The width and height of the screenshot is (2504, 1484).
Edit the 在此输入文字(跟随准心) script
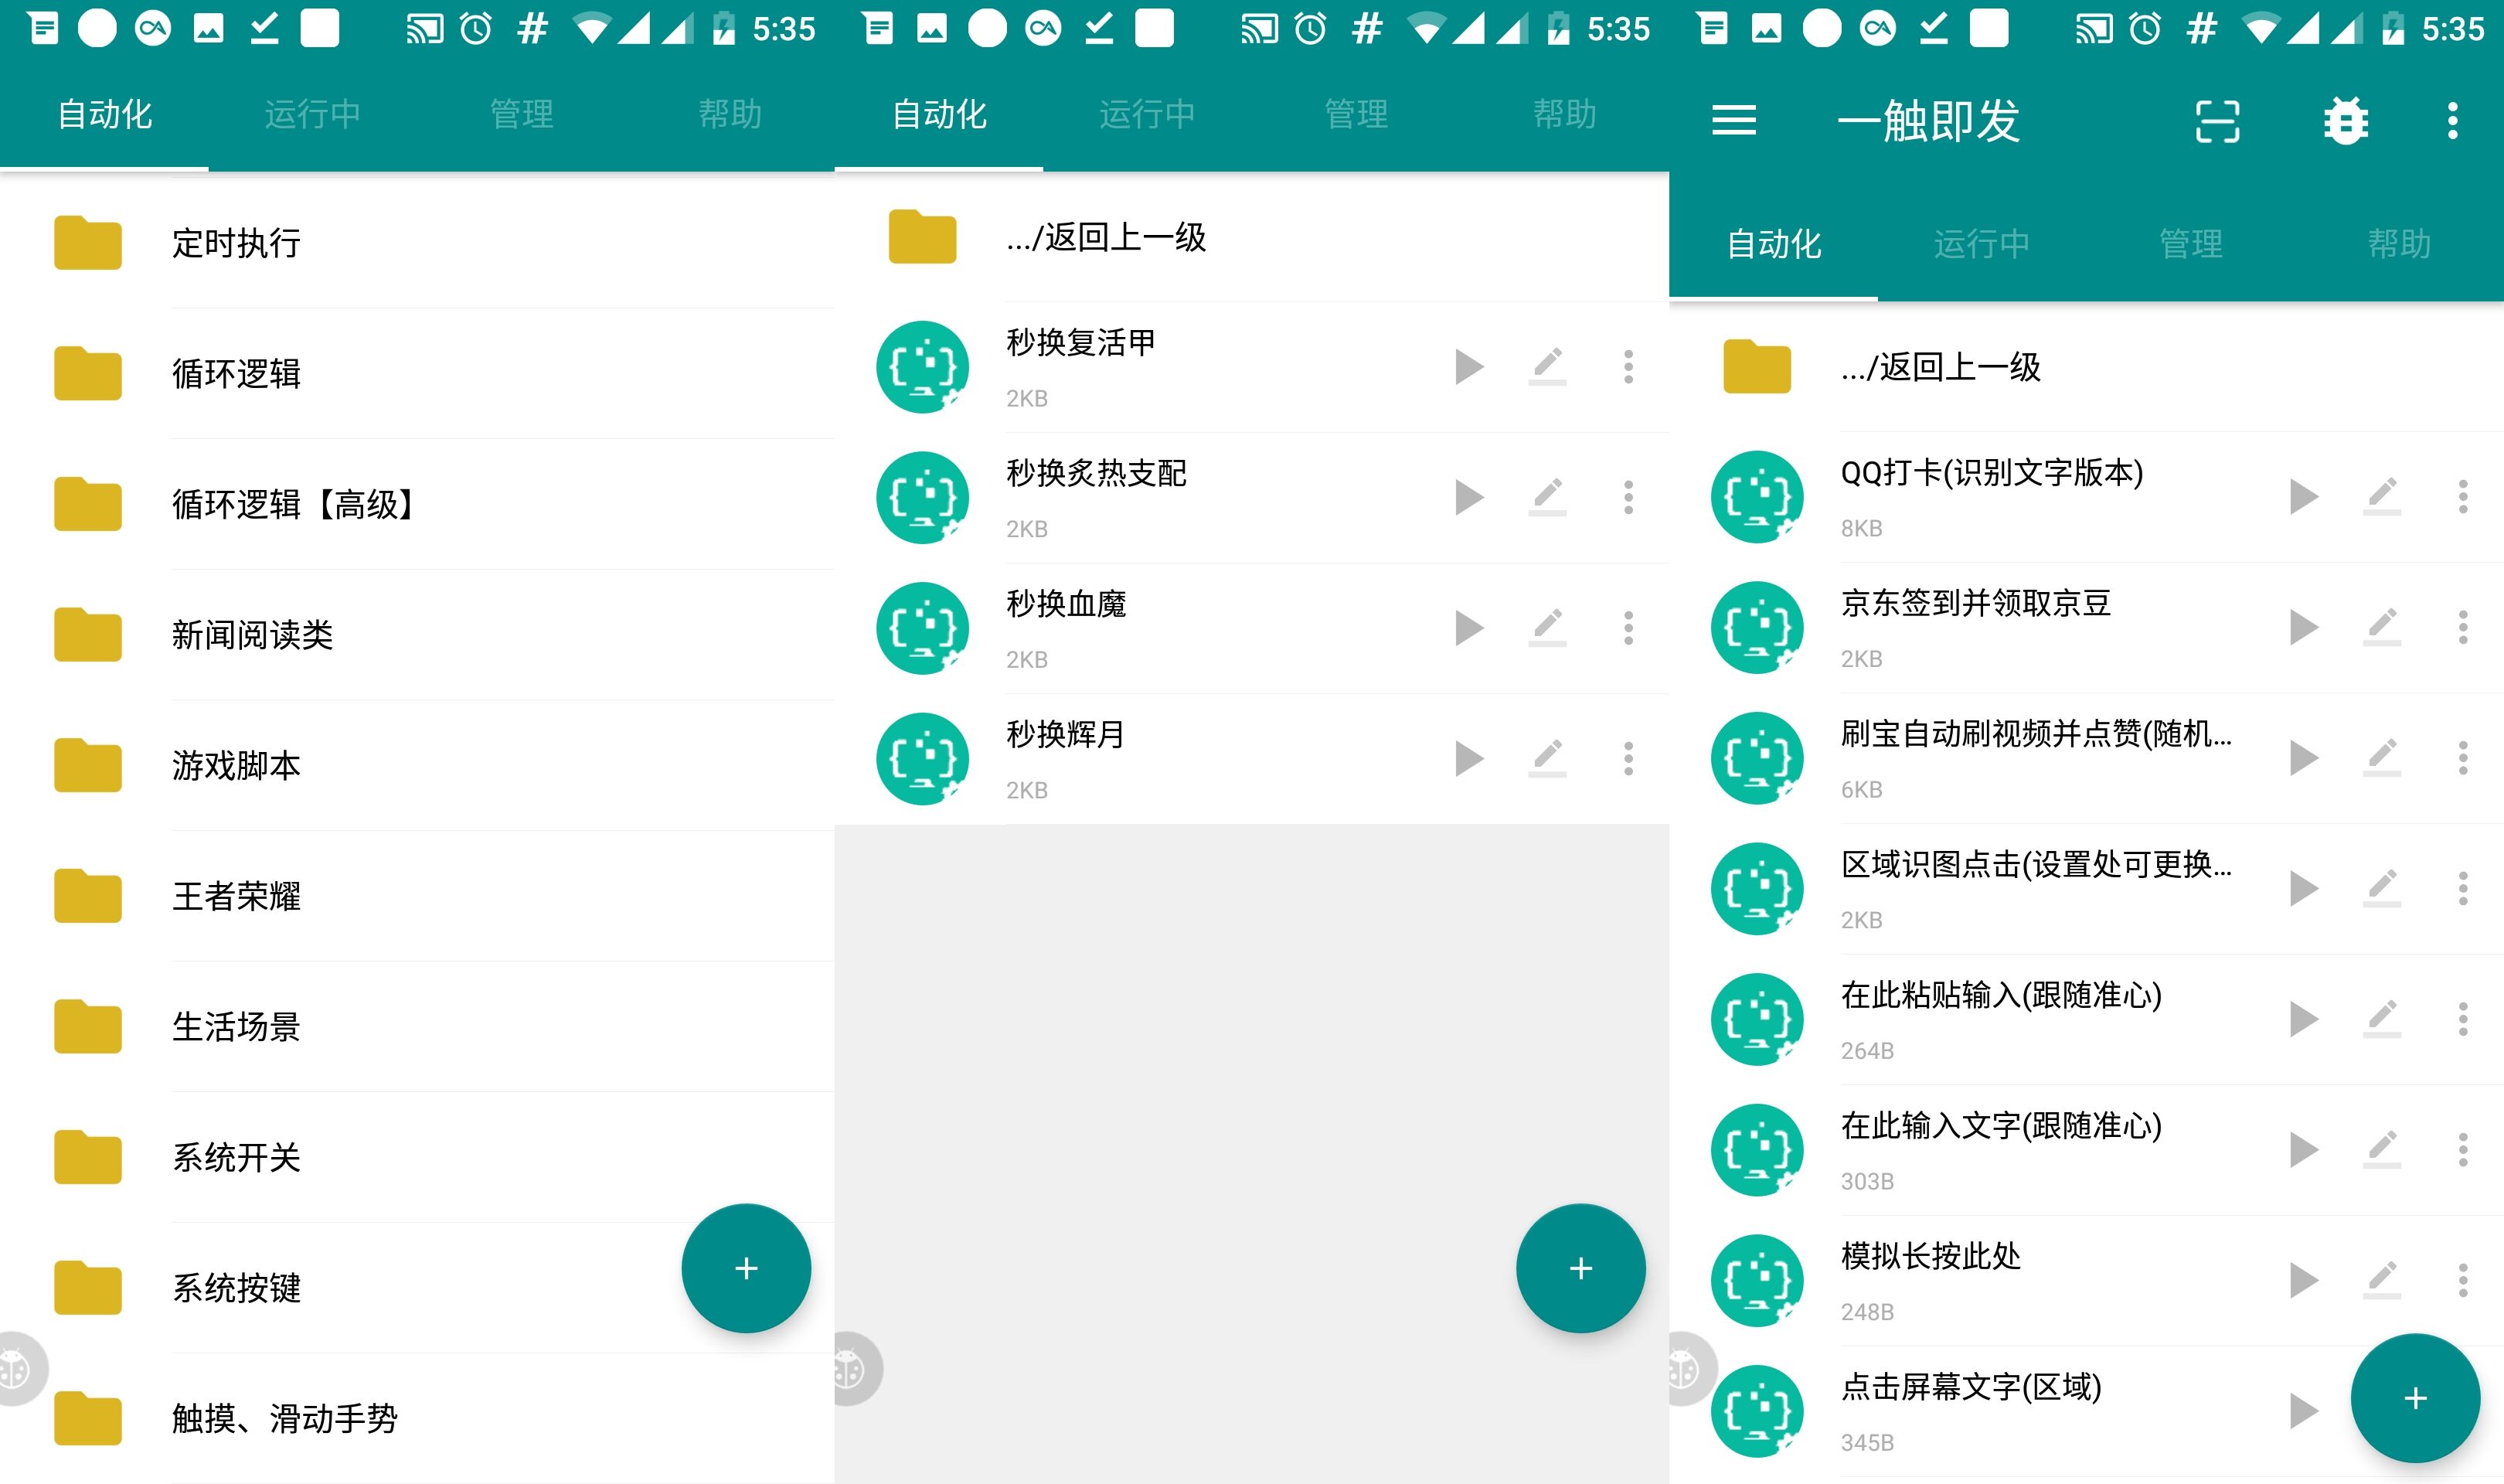point(2381,1149)
